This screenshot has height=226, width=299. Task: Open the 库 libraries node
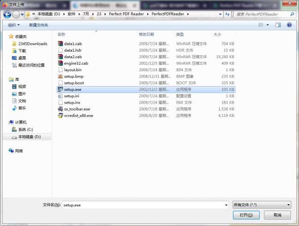[x=17, y=79]
